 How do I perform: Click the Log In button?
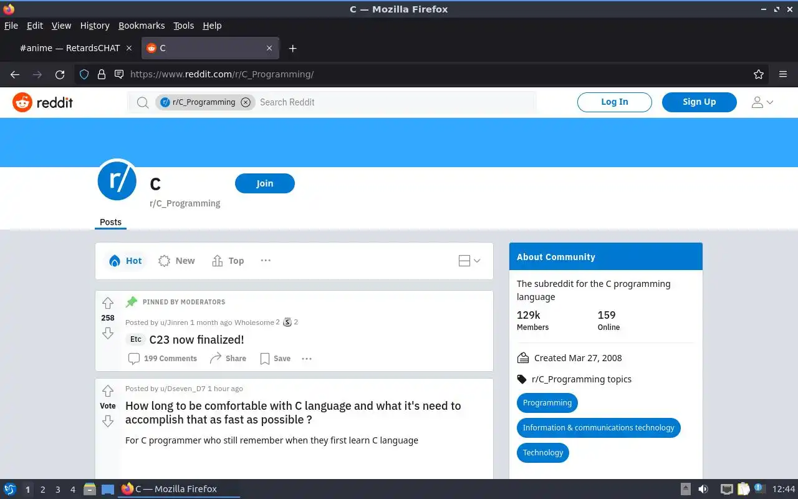(x=615, y=102)
